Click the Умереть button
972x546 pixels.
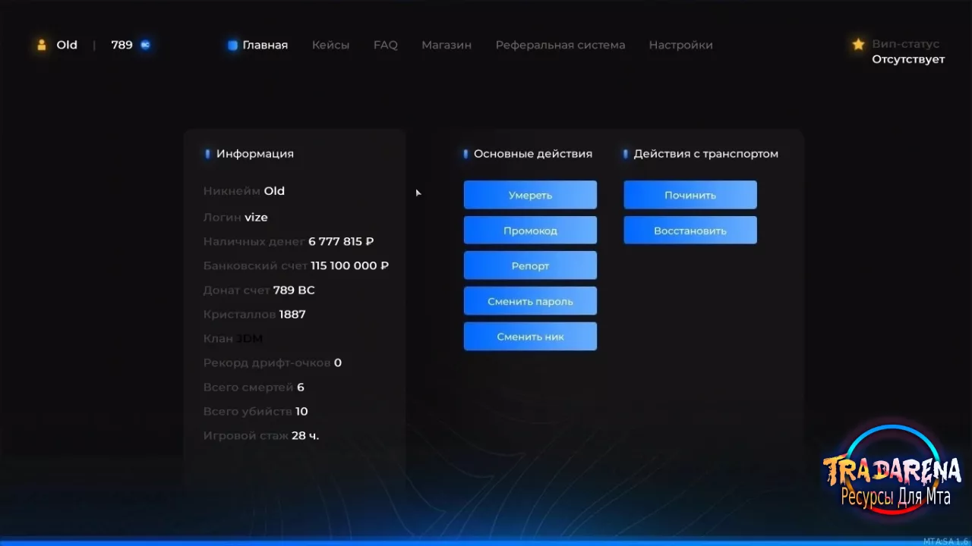[x=530, y=195]
